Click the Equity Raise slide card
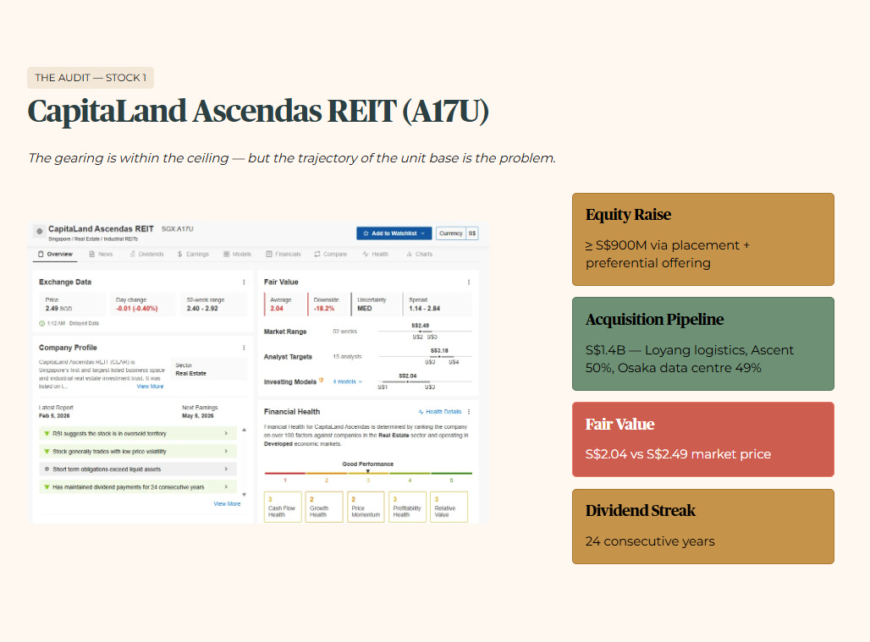Screen dimensions: 870x642 (x=703, y=239)
